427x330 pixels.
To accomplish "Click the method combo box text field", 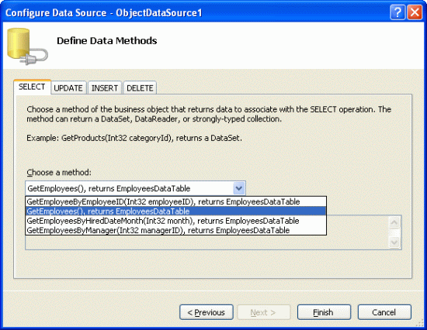I will point(130,188).
